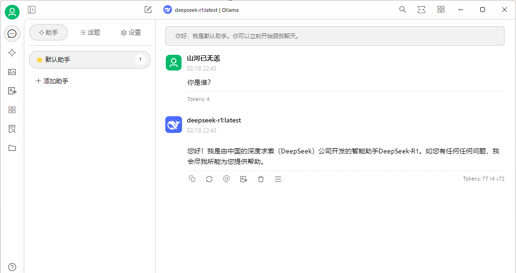
Task: Click the deepseek-r1:latest message sender name
Action: (x=214, y=121)
